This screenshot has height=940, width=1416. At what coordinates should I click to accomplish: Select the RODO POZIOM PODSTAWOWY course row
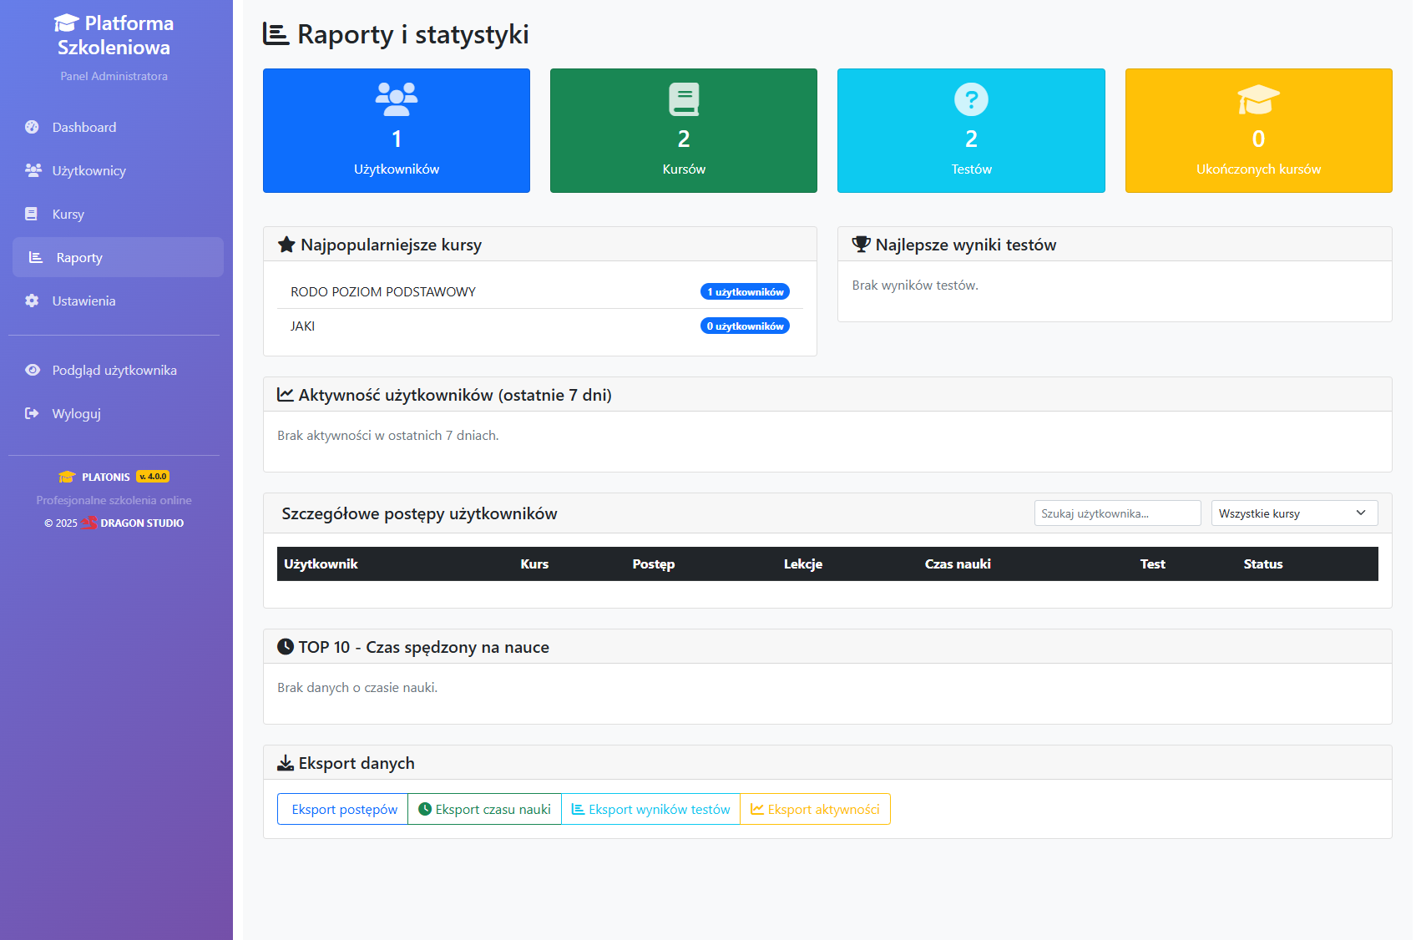(383, 291)
